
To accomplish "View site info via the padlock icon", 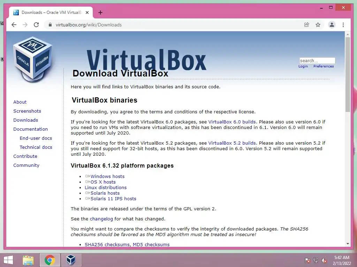I will (x=50, y=25).
